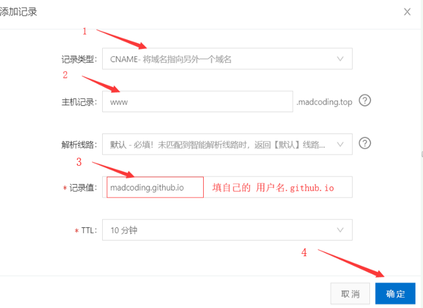423x308 pixels.
Task: Click the required TTL label
Action: point(85,230)
